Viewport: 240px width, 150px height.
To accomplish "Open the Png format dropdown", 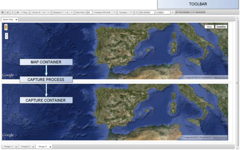I will coord(24,13).
